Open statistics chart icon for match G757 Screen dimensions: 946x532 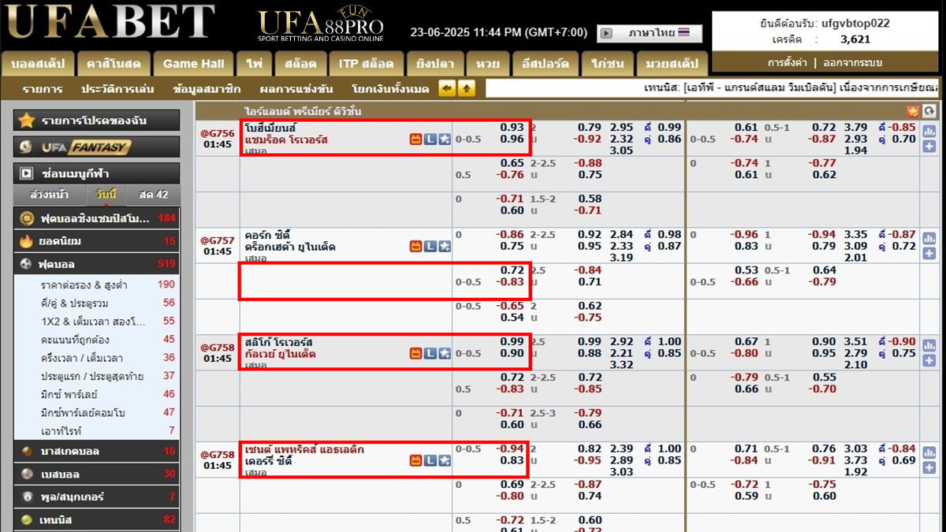coord(929,238)
